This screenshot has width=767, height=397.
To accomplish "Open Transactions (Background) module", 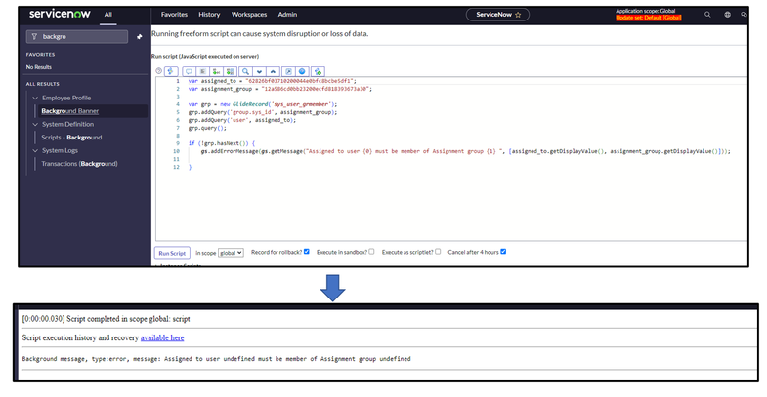I will tap(79, 164).
